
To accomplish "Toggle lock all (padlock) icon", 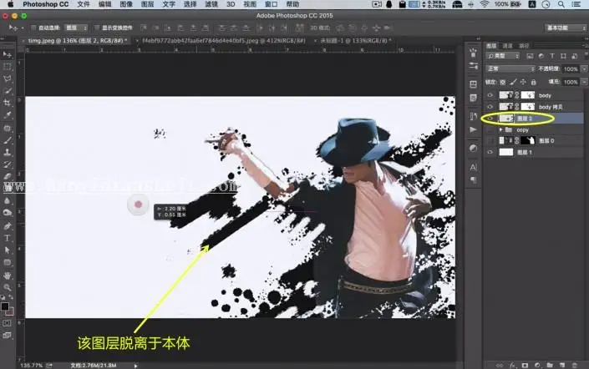I will pos(533,82).
